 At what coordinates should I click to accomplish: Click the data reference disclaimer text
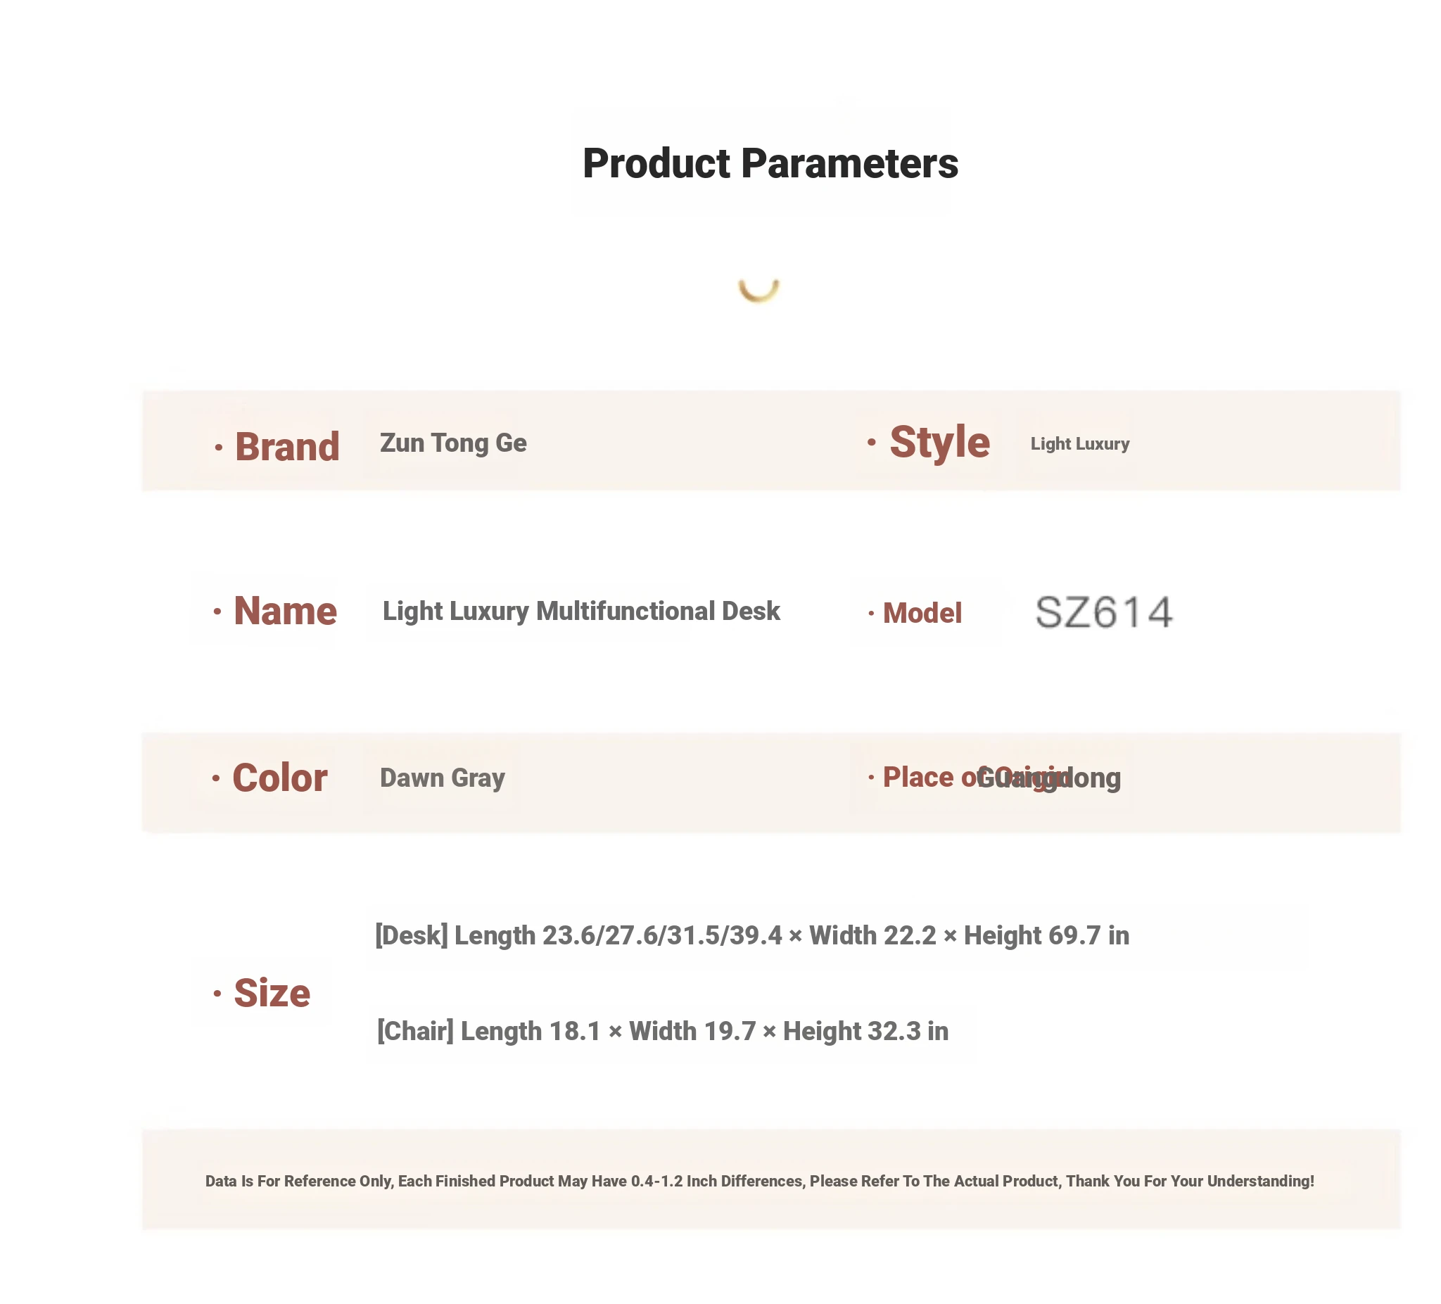[x=760, y=1181]
